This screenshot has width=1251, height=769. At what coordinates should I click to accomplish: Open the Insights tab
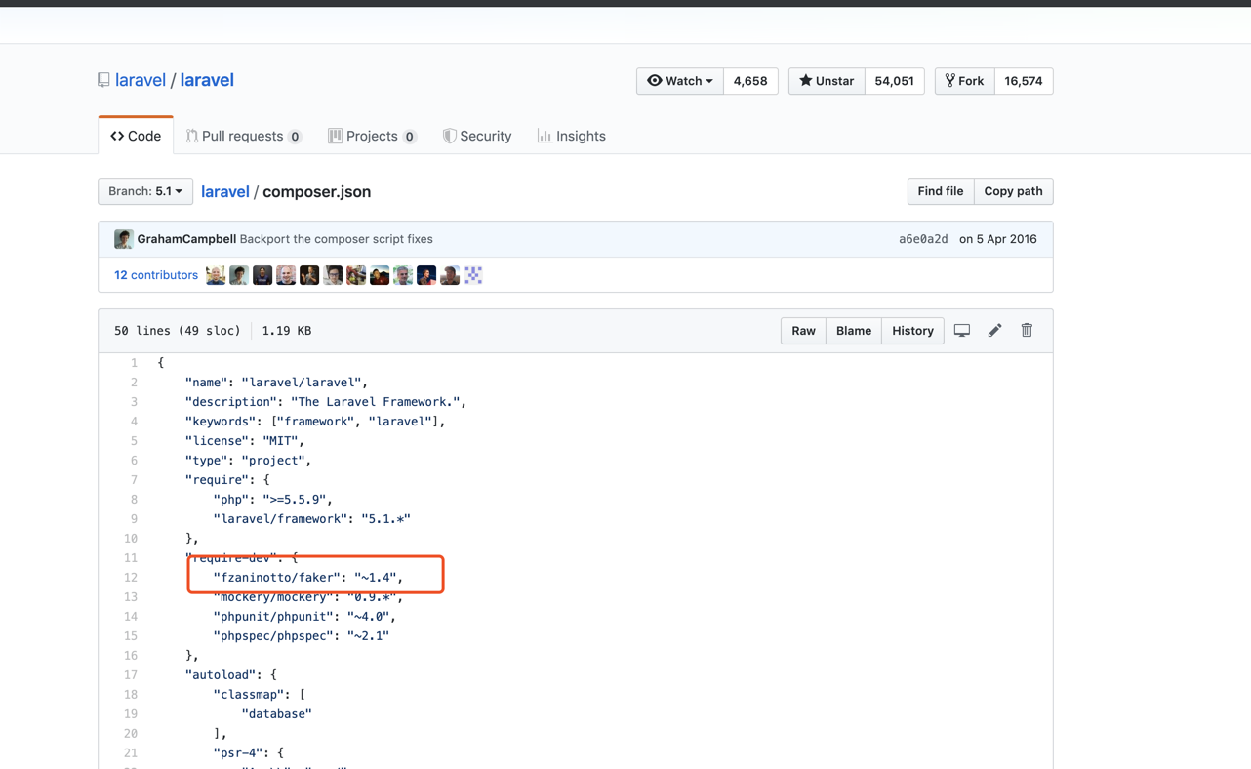coord(571,136)
